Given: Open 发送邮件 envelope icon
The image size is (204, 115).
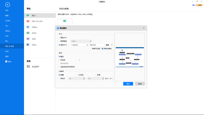Looking at the screenshot, I should pyautogui.click(x=28, y=67).
